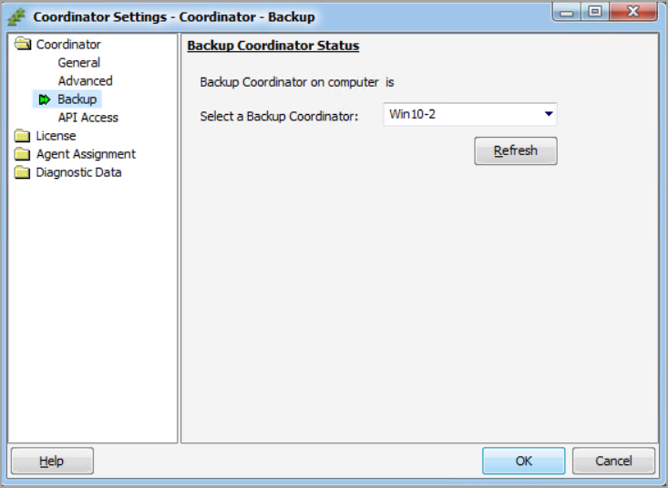This screenshot has width=668, height=488.
Task: Open the General settings page
Action: tap(78, 63)
